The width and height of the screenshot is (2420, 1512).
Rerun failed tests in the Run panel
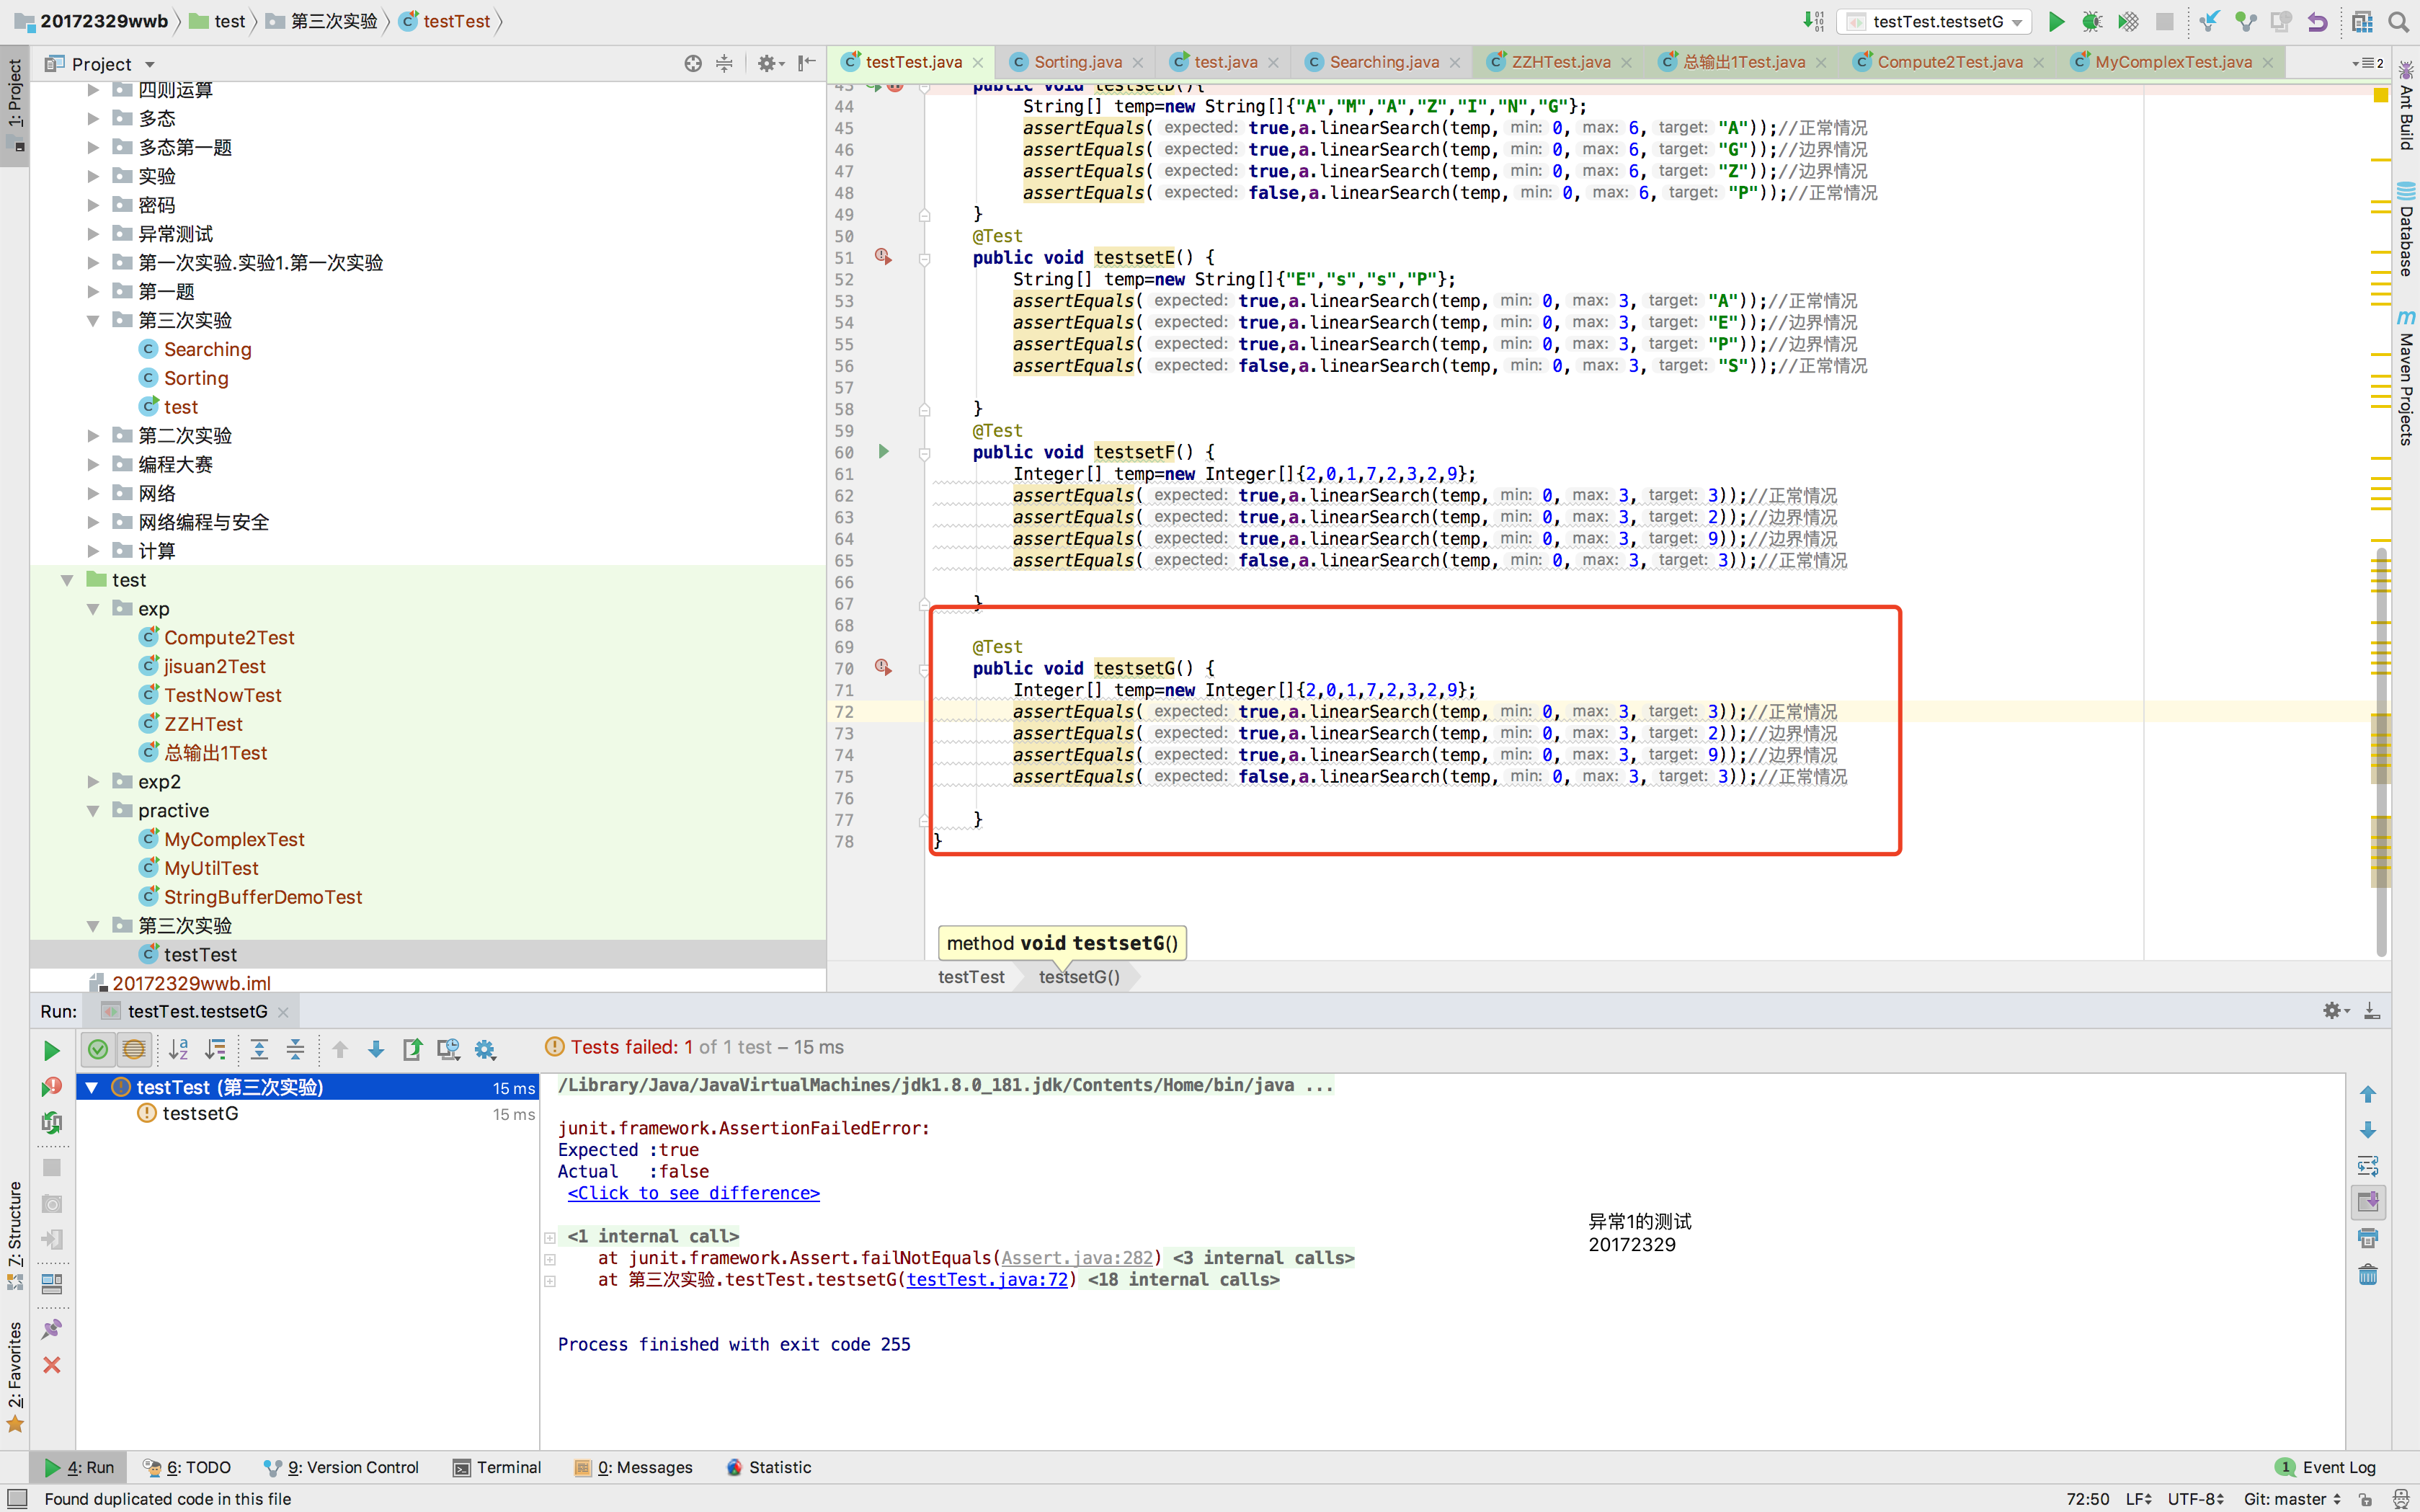[x=51, y=1087]
